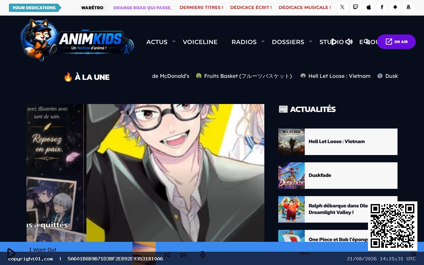This screenshot has height=265, width=424.
Task: Click the QR code image
Action: tap(393, 226)
